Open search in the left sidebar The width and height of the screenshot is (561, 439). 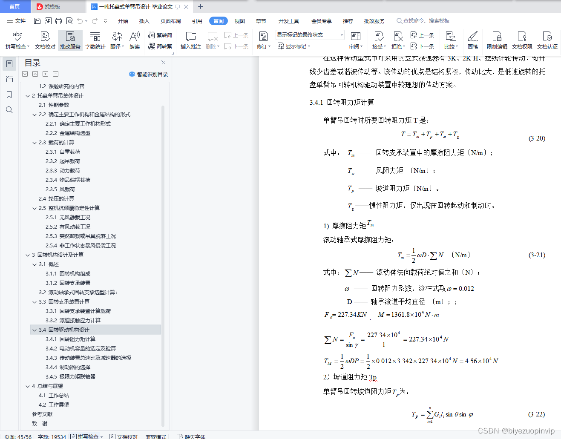coord(9,110)
